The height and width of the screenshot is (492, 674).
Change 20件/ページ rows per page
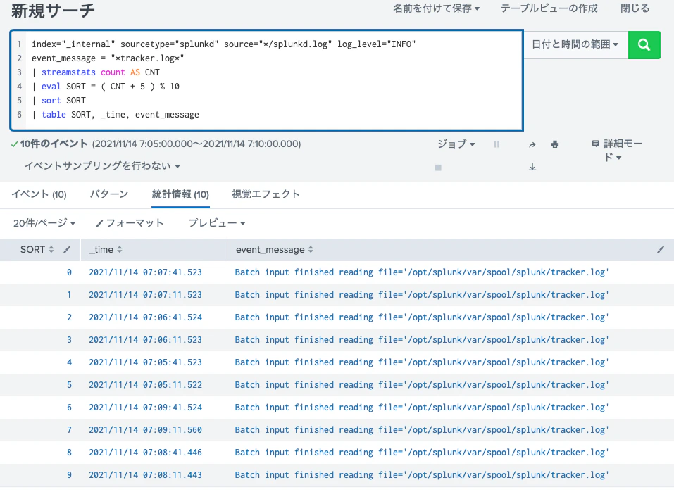coord(44,223)
